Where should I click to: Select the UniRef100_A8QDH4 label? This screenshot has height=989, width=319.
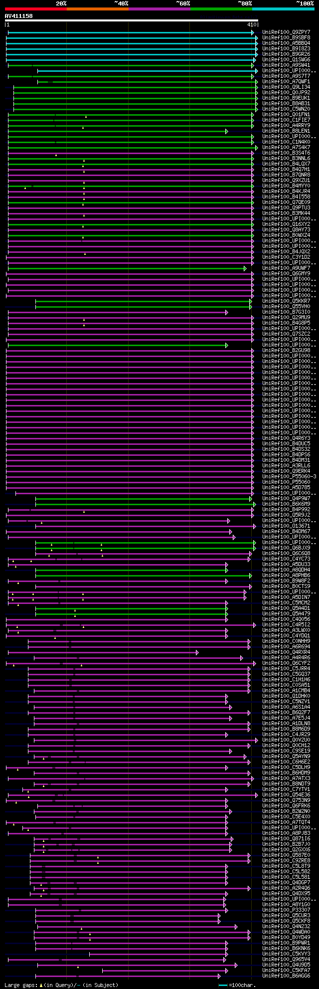[286, 570]
